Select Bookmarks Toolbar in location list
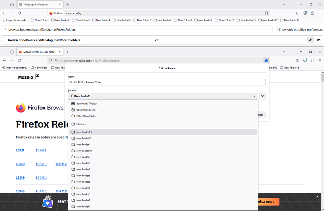 [x=163, y=104]
